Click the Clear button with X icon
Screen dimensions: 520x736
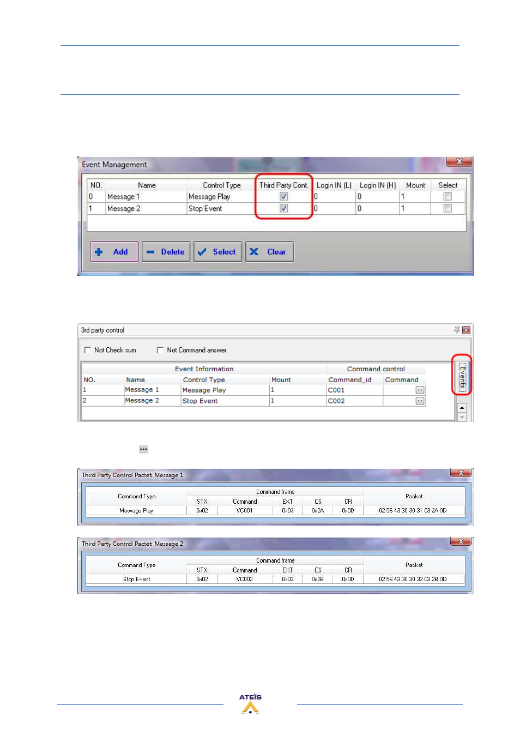[x=269, y=252]
